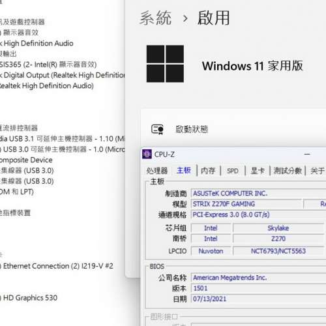Go back to 系統 breadcrumb in Settings
This screenshot has width=326, height=326.
tap(156, 18)
